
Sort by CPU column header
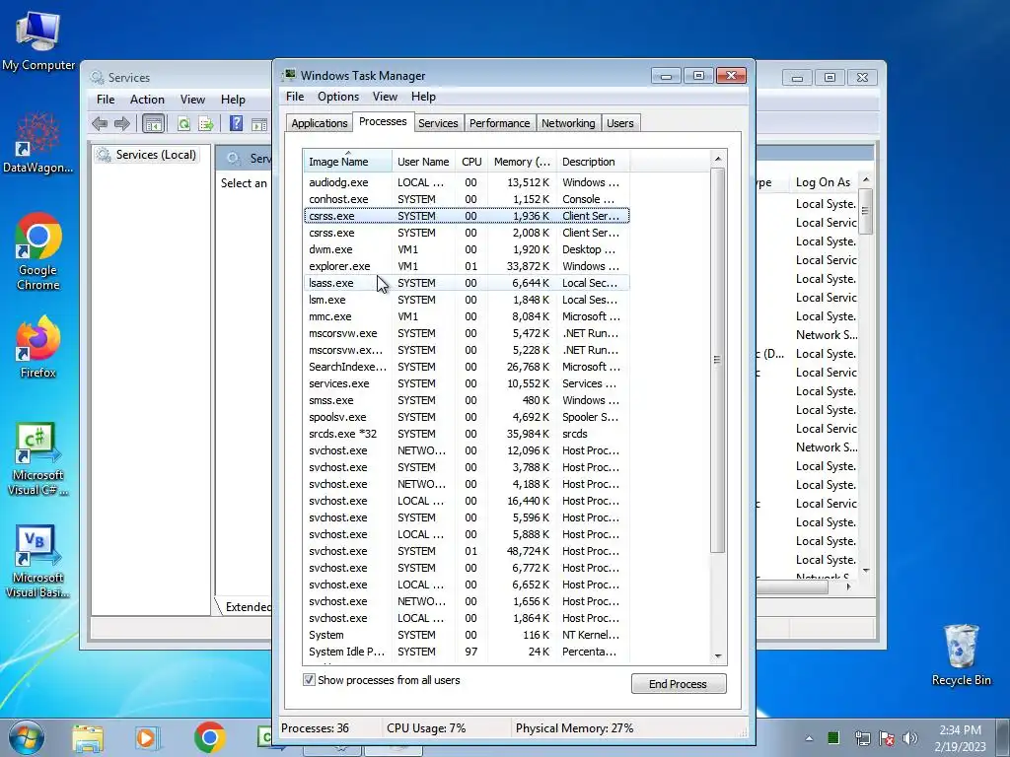[x=471, y=162]
